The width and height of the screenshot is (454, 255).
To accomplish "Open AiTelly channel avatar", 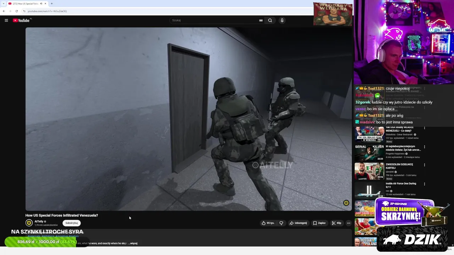I will 29,223.
